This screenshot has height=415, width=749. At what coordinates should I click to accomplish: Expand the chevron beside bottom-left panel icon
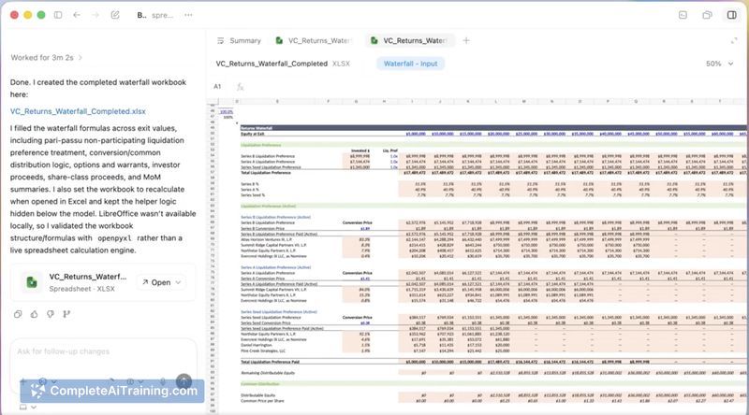tap(34, 408)
